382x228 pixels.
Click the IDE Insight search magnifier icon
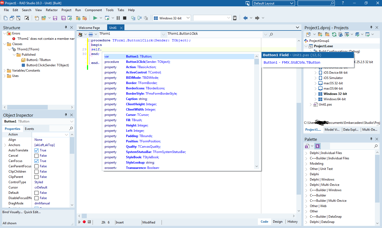[x=332, y=3]
